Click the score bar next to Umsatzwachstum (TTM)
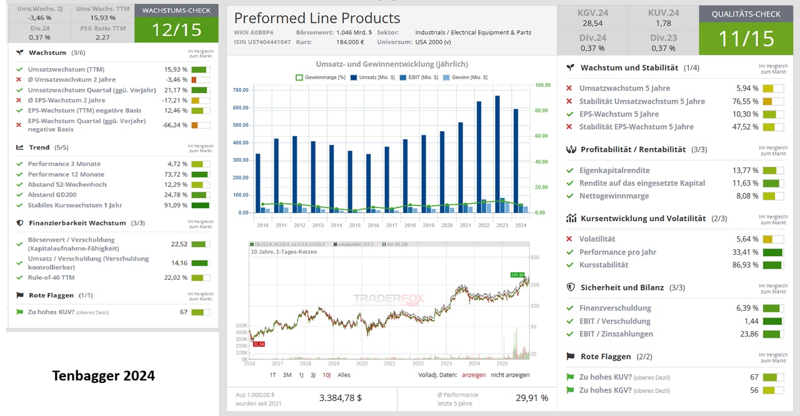 tap(200, 70)
